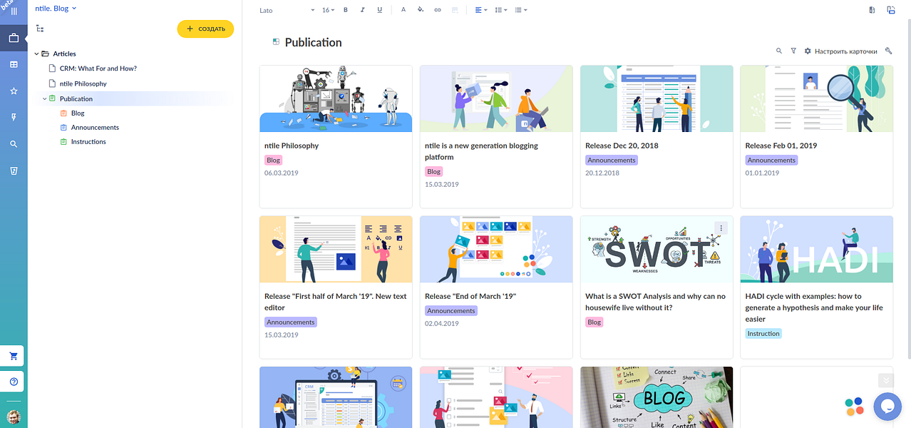
Task: Click the disabled image icon in toolbar
Action: (454, 10)
